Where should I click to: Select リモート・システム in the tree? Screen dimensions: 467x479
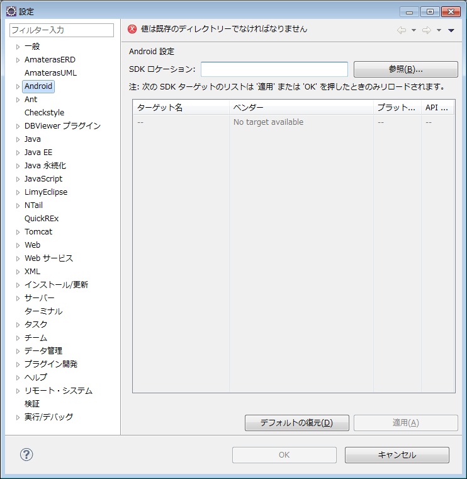59,391
